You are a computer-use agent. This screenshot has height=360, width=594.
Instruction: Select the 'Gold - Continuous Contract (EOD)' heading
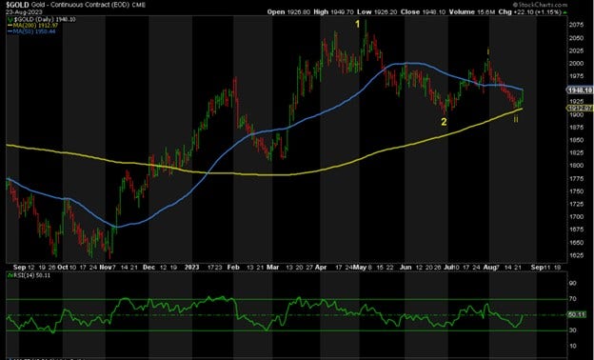(81, 5)
